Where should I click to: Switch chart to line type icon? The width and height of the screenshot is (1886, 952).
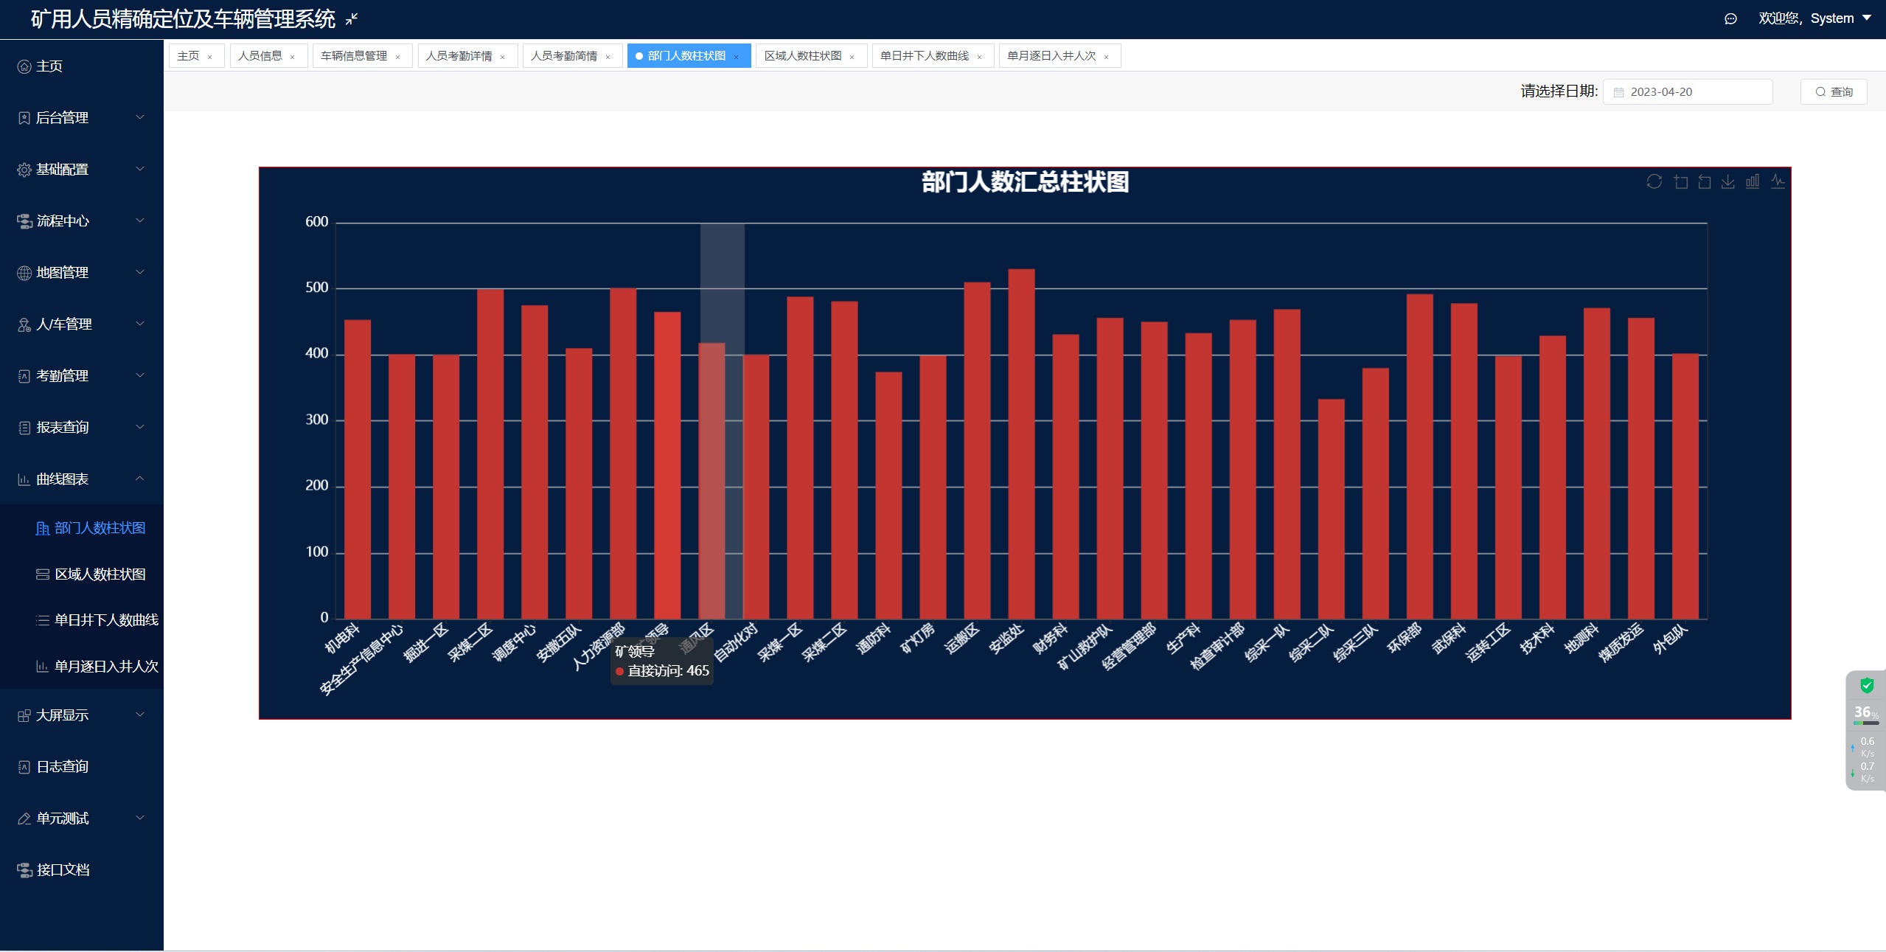point(1778,181)
